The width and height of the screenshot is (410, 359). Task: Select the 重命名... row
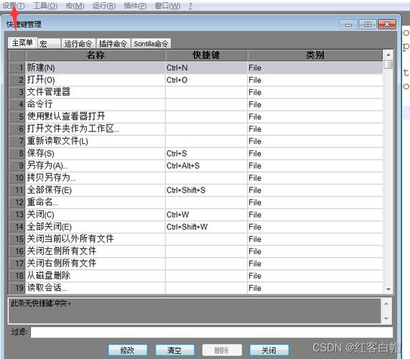[x=196, y=202]
